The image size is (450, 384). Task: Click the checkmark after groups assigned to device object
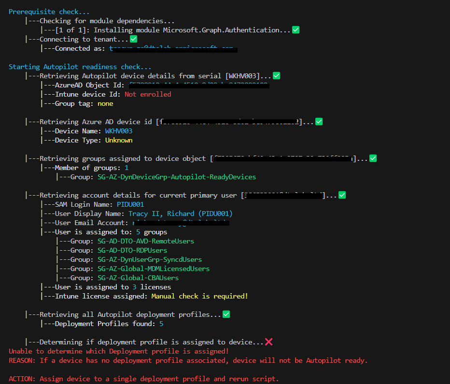(x=373, y=158)
